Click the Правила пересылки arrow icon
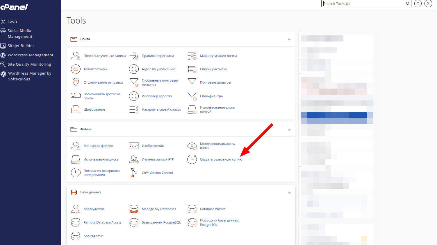 134,56
